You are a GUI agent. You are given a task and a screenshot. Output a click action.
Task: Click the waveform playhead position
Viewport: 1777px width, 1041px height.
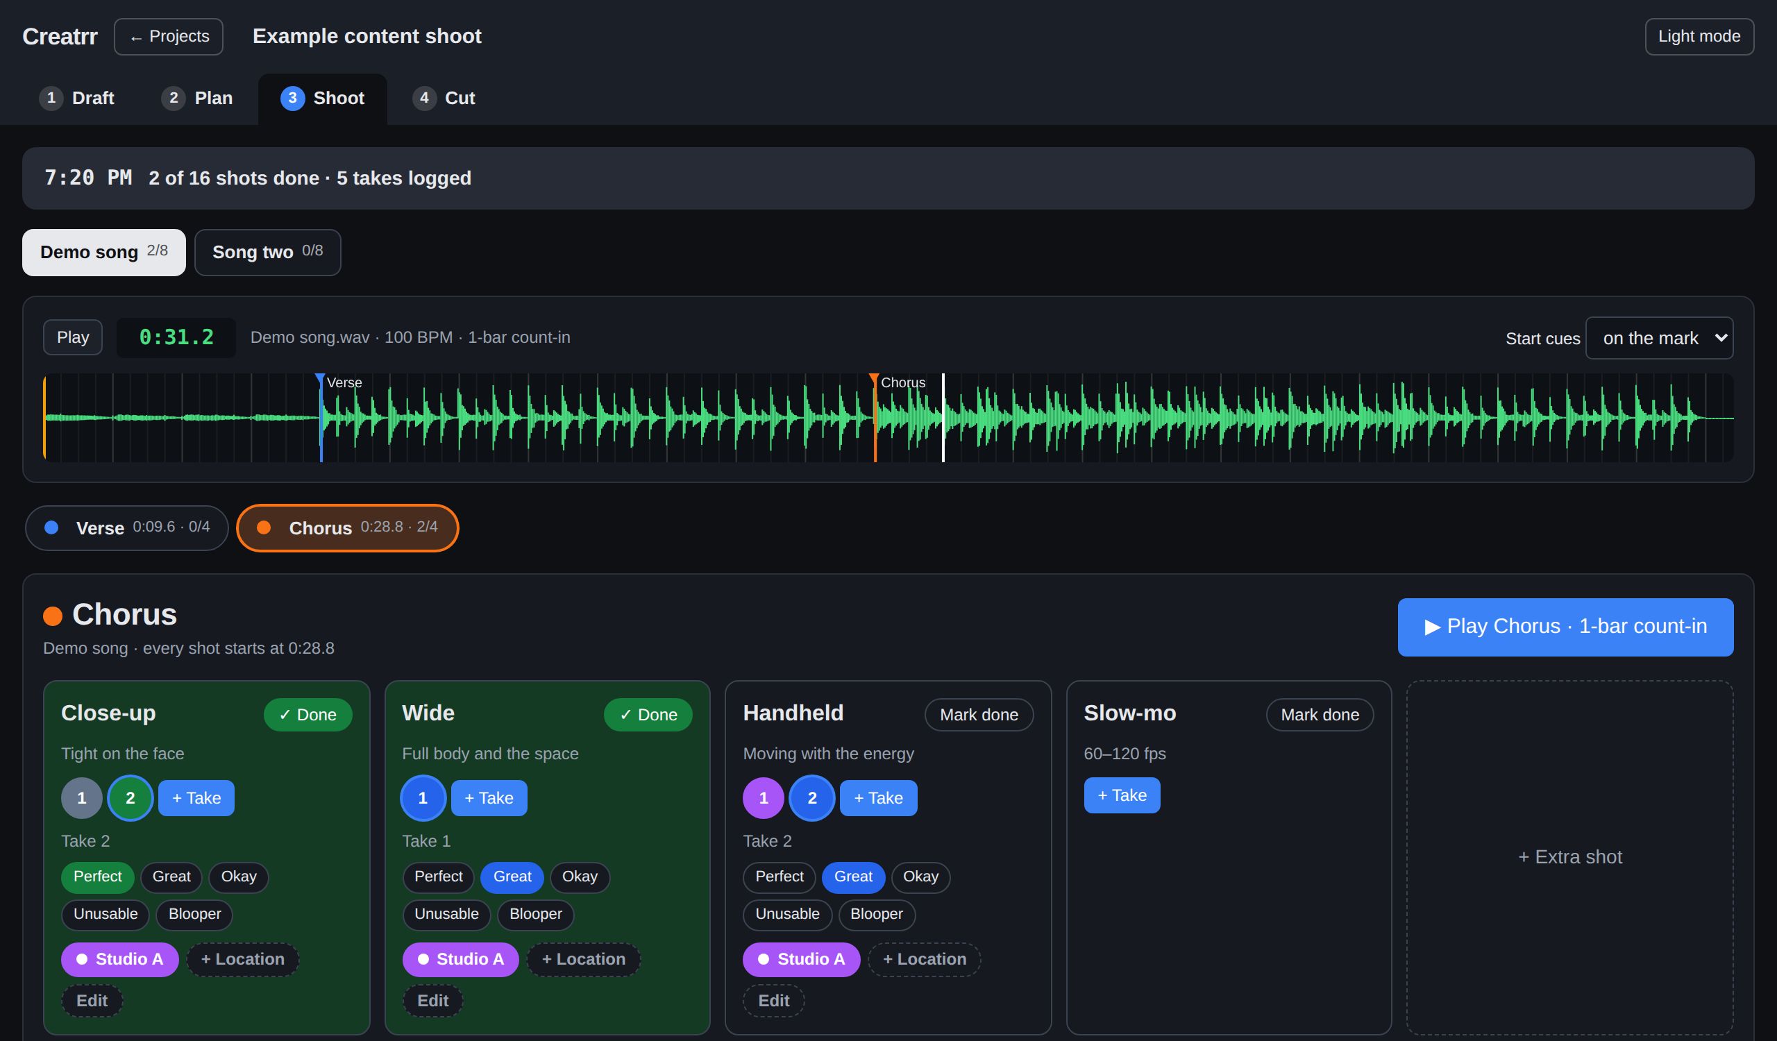[x=943, y=418]
